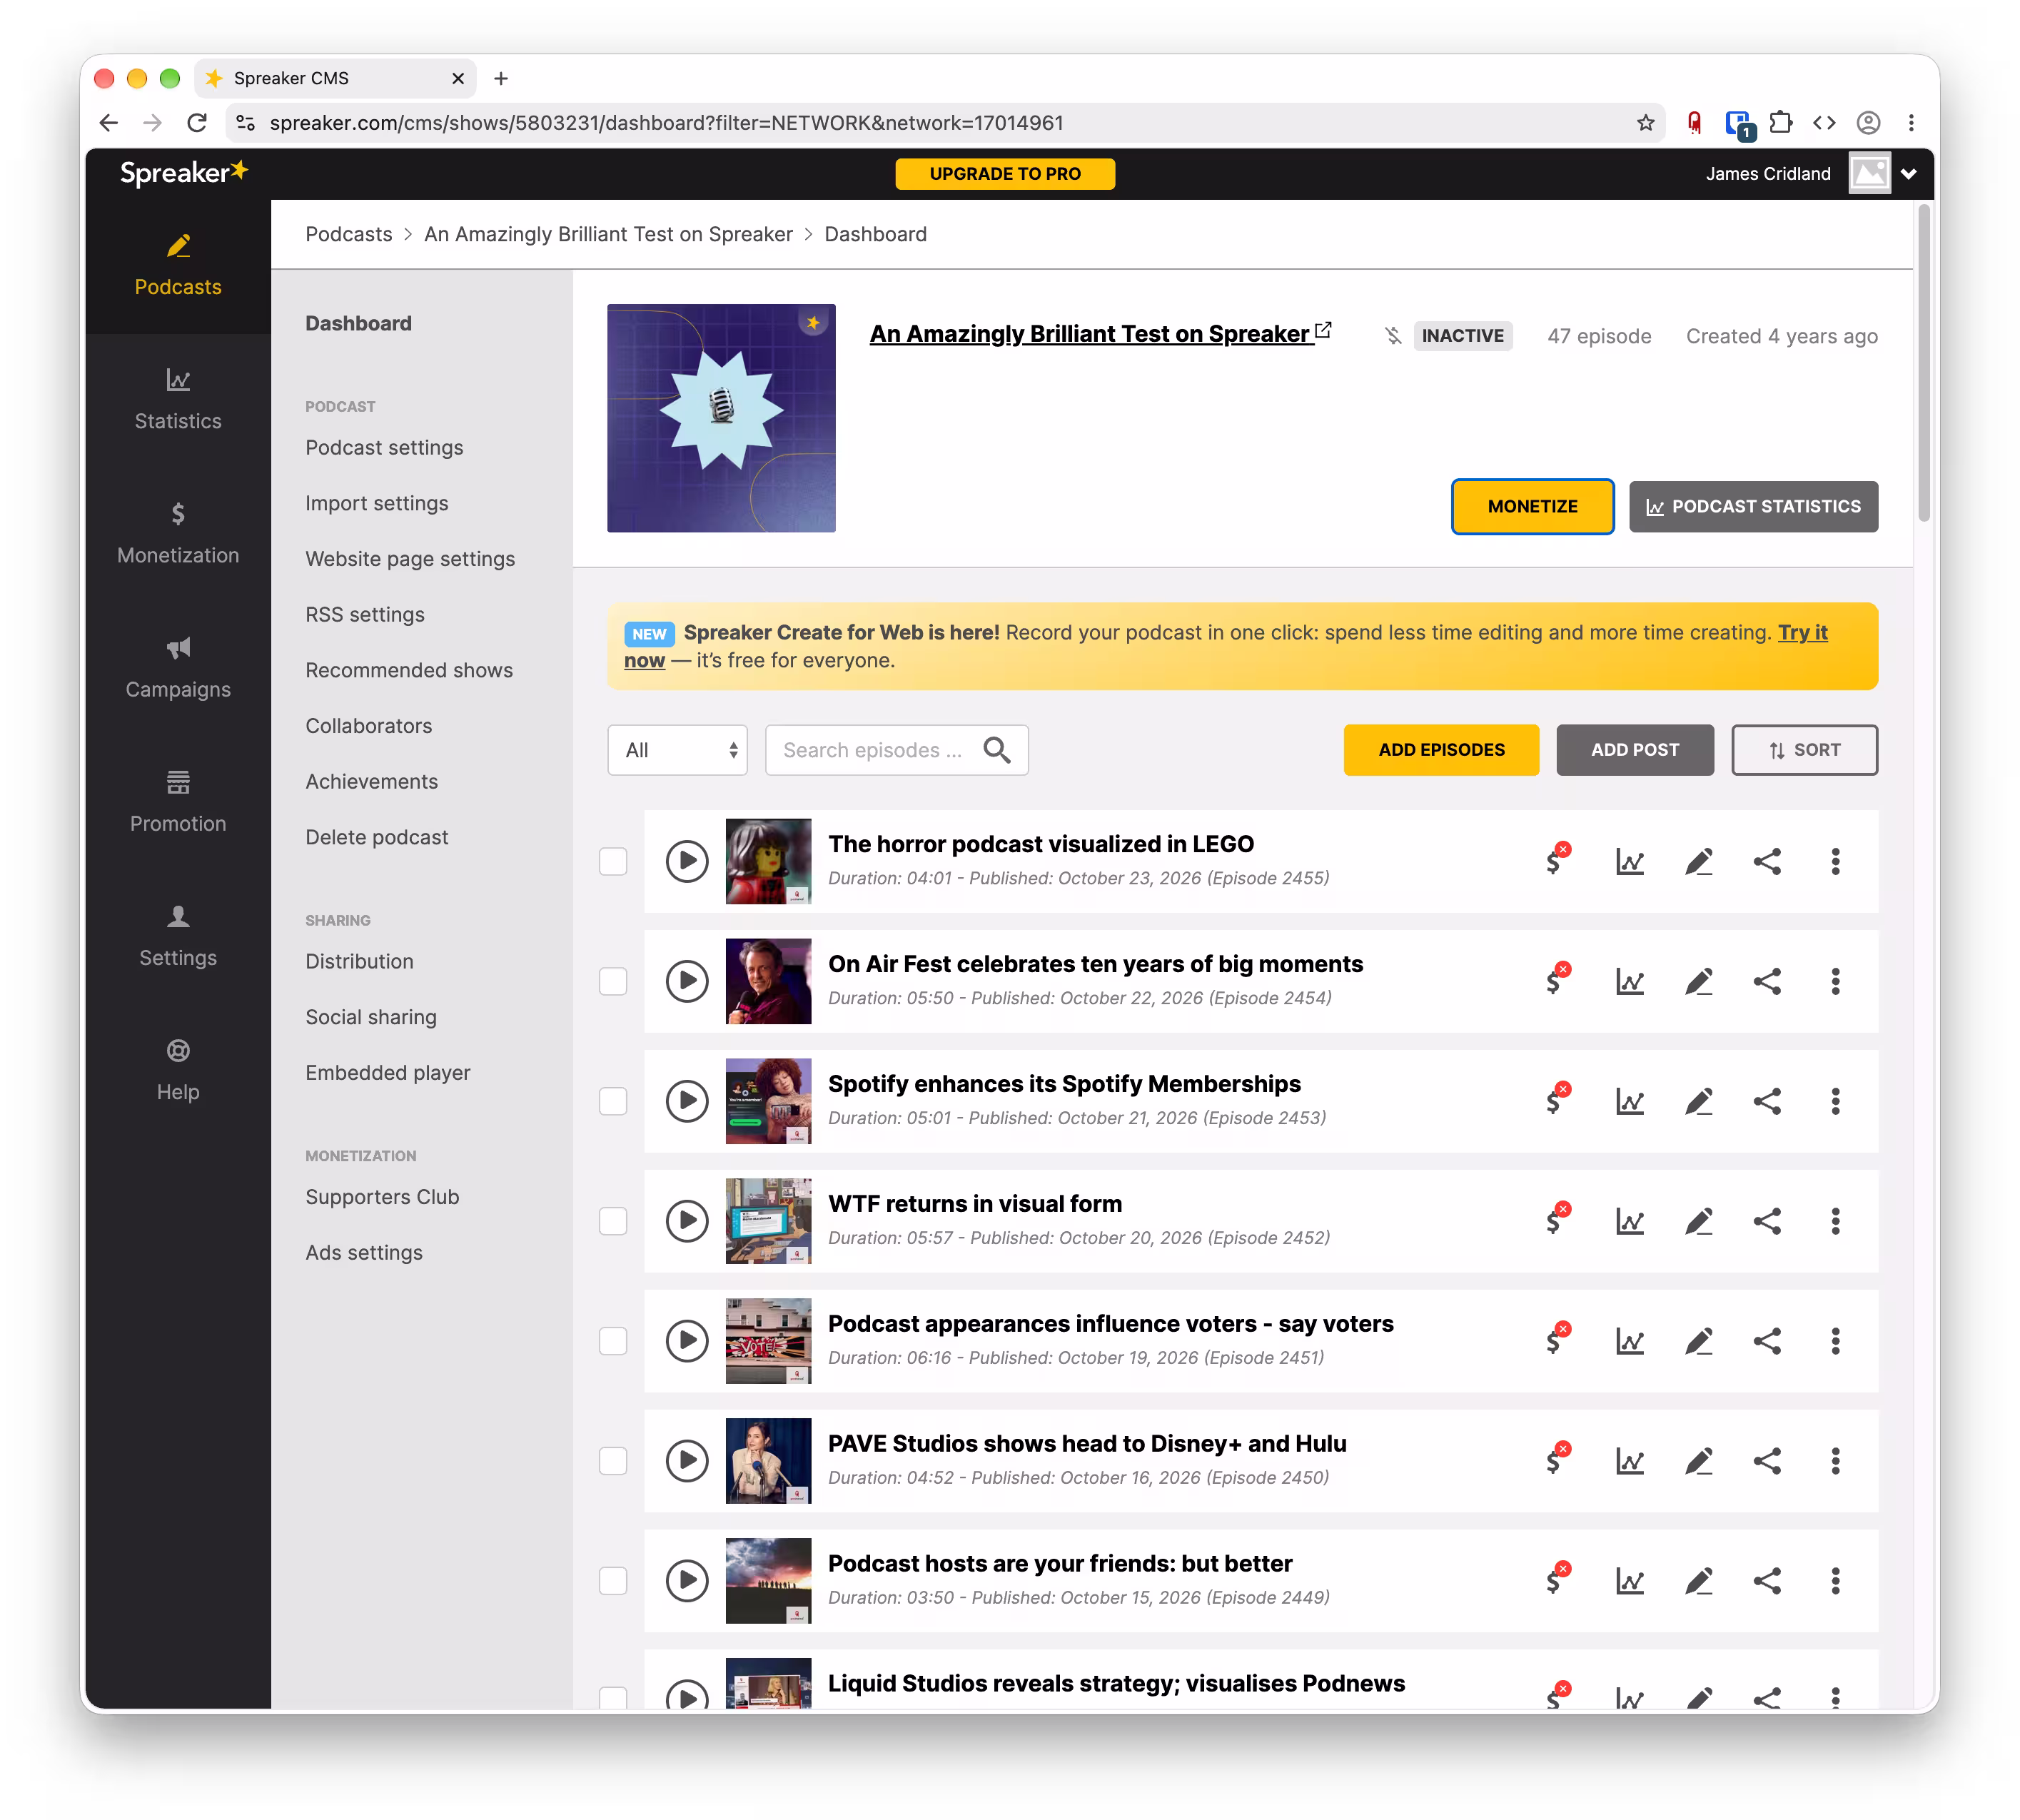The width and height of the screenshot is (2020, 1820).
Task: Open Distribution under Sharing
Action: (x=359, y=961)
